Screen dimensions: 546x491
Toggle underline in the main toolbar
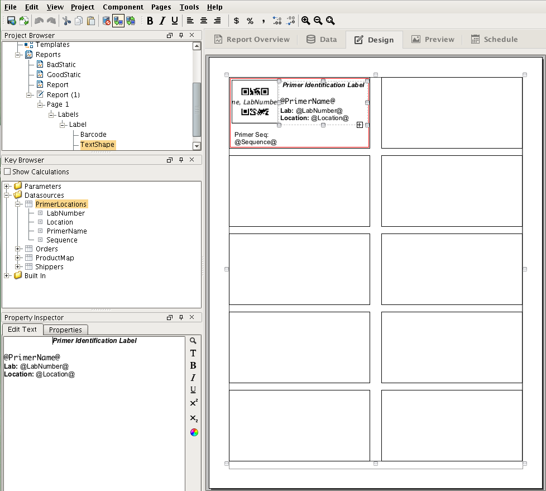point(175,21)
